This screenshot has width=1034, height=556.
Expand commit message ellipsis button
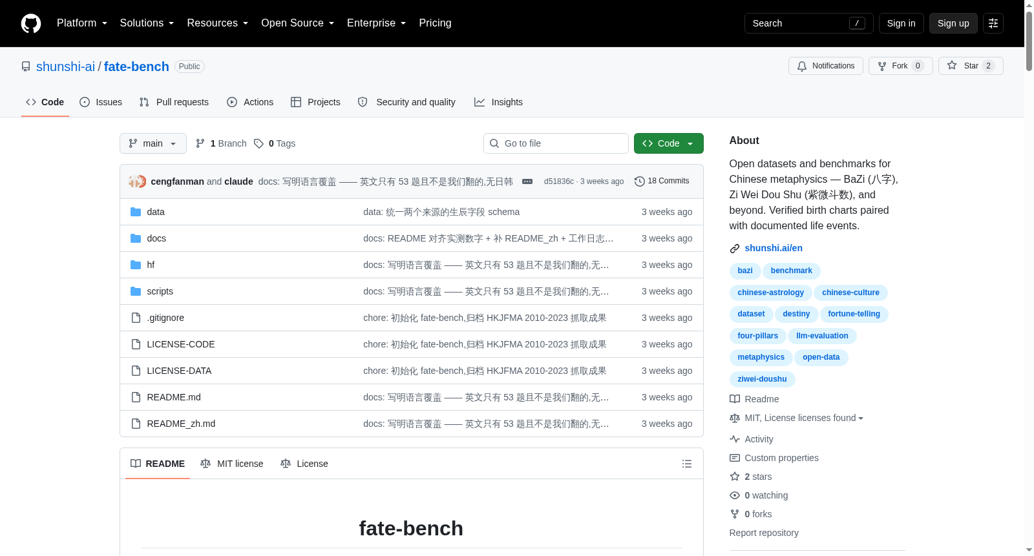click(527, 181)
